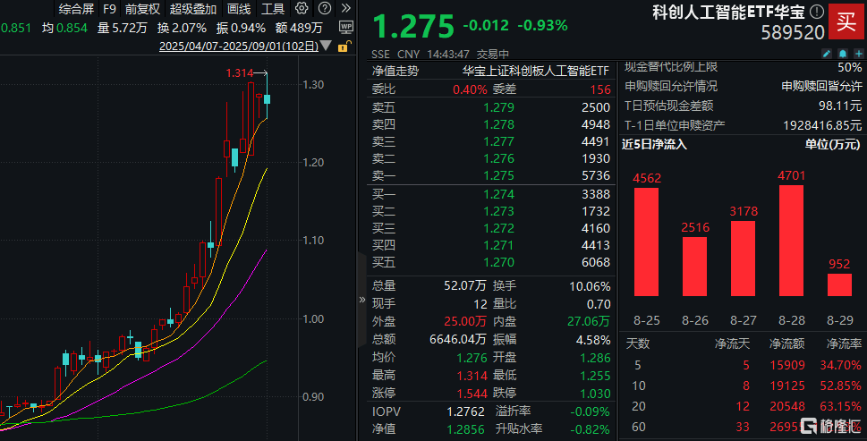Select the F9 toolbar item
The image size is (867, 441).
tap(109, 9)
